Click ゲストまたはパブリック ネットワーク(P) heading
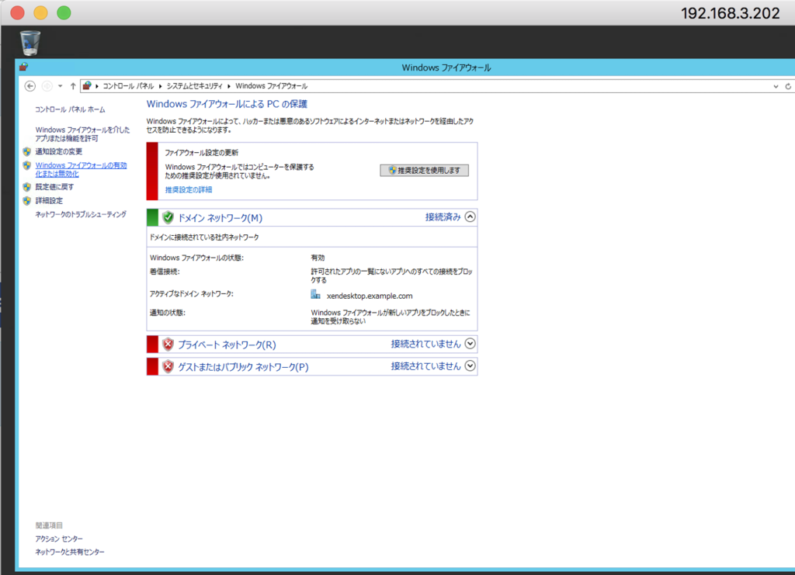 pyautogui.click(x=243, y=367)
